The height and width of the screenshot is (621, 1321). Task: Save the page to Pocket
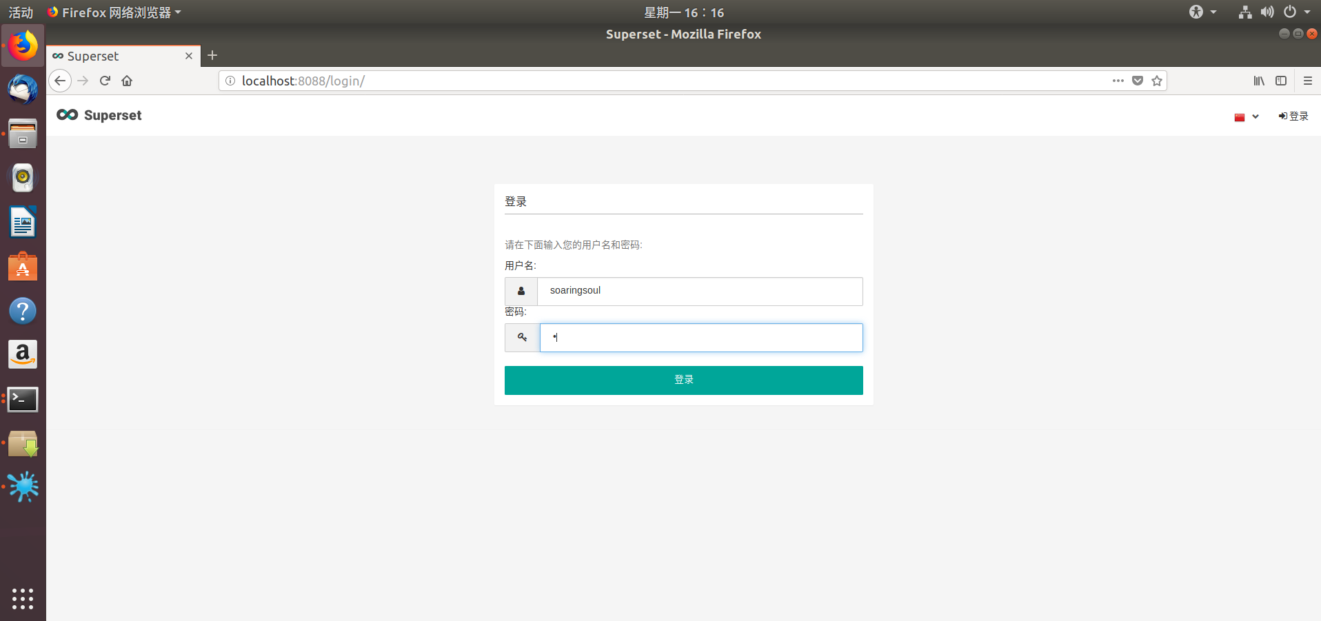click(x=1138, y=81)
